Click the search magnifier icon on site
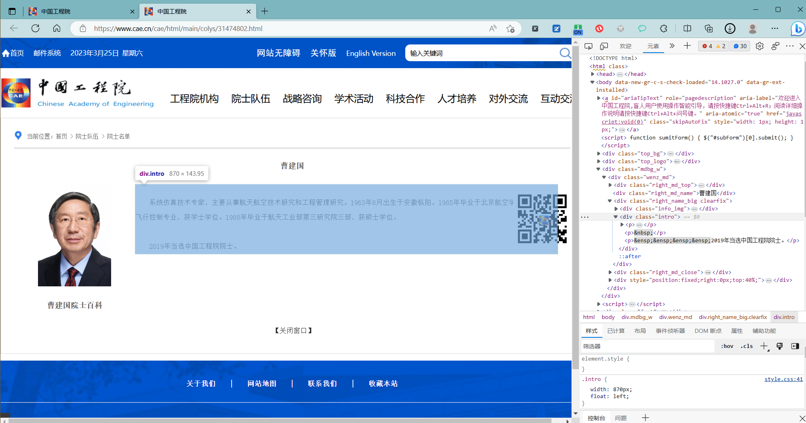This screenshot has height=423, width=806. [x=565, y=53]
